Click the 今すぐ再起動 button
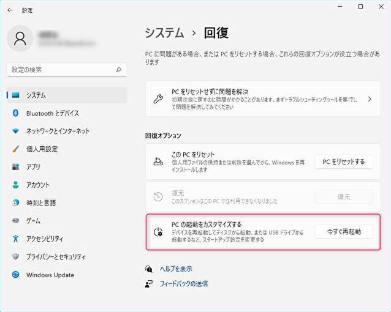Viewport: 391px width, 312px height. point(344,232)
